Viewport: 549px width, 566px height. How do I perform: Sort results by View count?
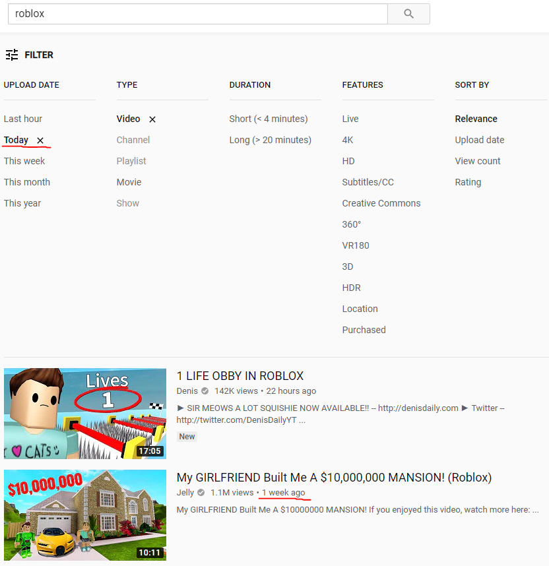pyautogui.click(x=478, y=161)
